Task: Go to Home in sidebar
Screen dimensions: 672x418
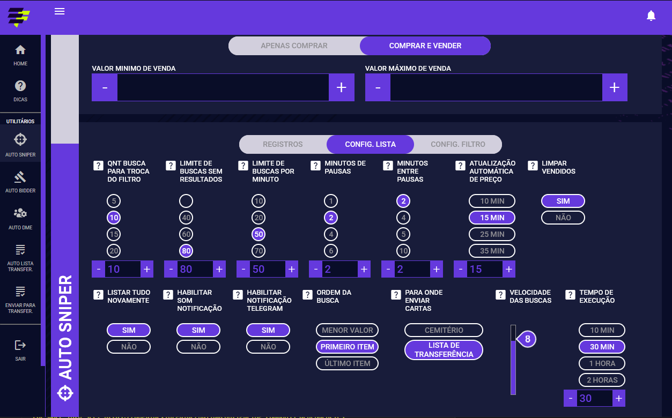Action: point(20,55)
